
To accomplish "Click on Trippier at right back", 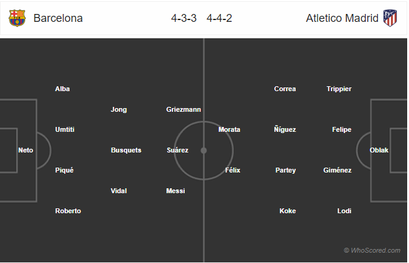I will [x=339, y=89].
